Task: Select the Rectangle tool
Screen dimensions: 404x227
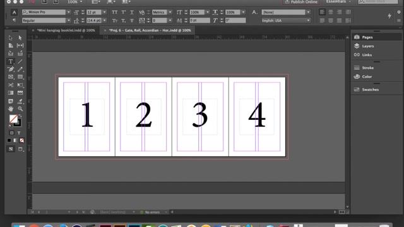Action: coord(20,77)
